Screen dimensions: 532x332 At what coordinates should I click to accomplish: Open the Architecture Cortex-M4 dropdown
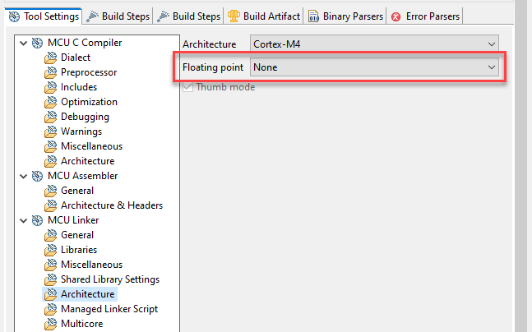click(x=375, y=44)
